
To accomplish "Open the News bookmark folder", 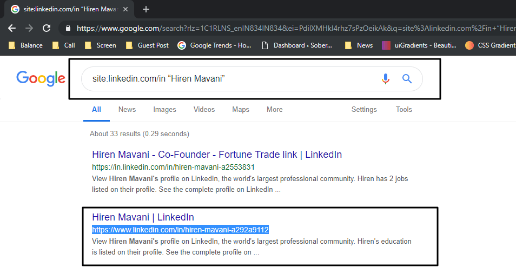I will 359,45.
